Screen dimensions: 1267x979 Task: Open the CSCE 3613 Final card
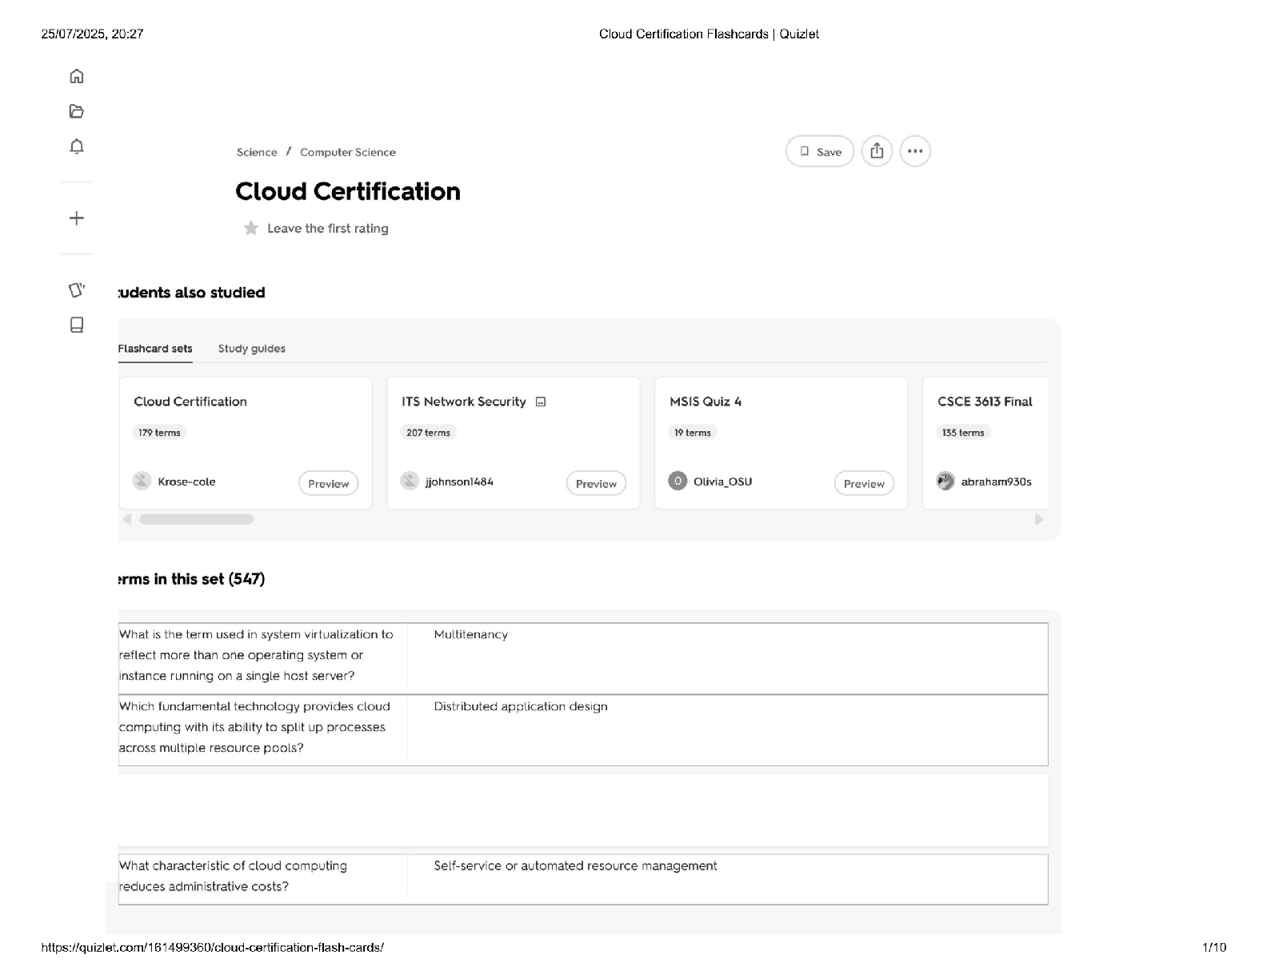tap(985, 402)
